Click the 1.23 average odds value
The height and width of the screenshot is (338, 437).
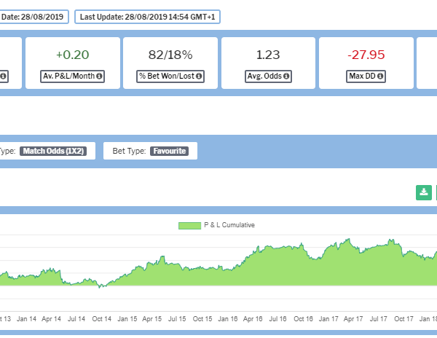pyautogui.click(x=269, y=53)
